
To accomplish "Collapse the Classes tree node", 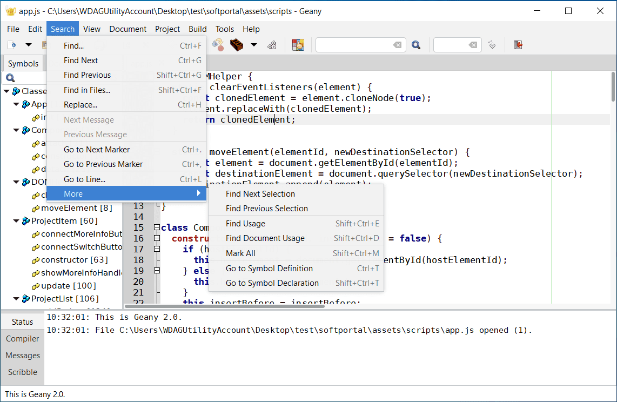I will click(x=6, y=91).
